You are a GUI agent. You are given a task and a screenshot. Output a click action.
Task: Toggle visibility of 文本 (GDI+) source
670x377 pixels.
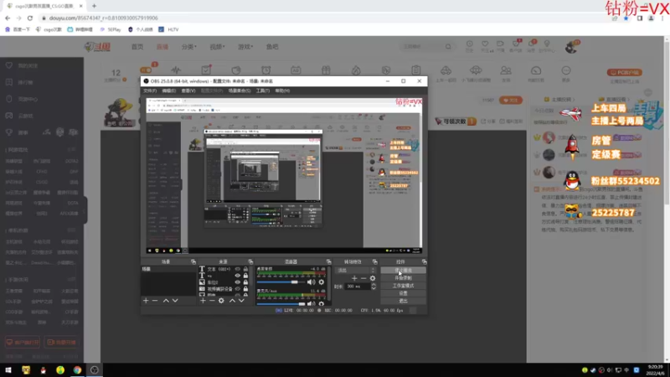(238, 269)
